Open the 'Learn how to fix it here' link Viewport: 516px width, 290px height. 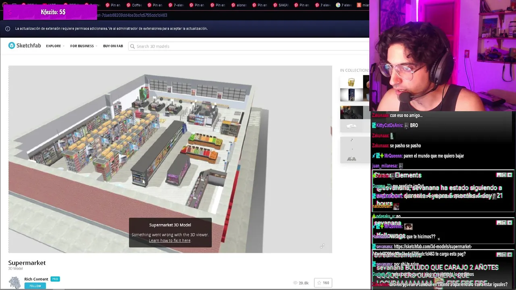tap(170, 240)
